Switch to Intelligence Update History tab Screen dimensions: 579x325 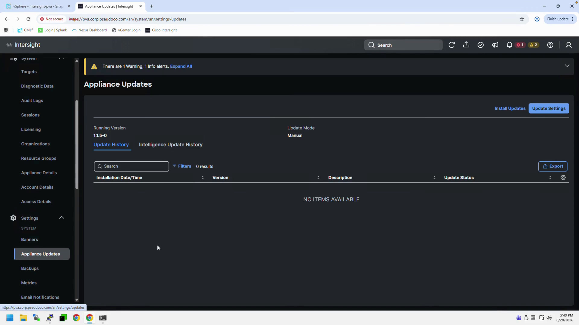point(171,144)
